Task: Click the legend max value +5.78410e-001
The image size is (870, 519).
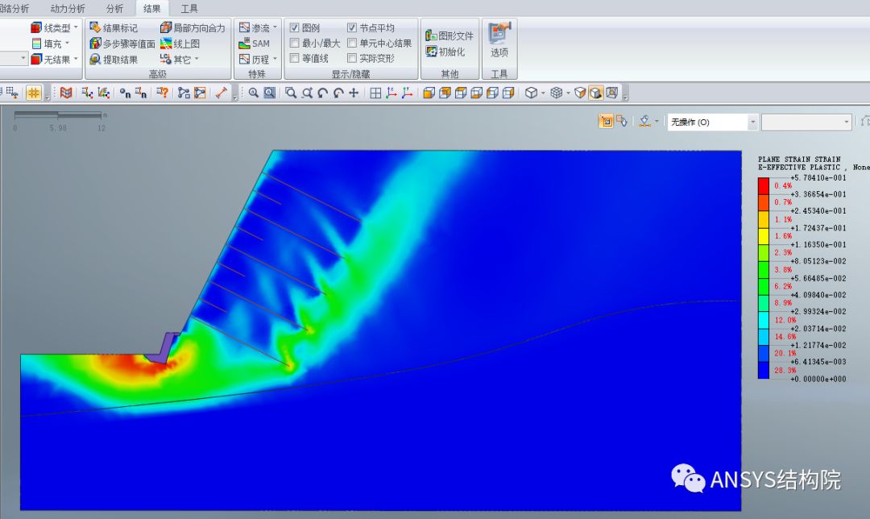Action: pos(818,177)
